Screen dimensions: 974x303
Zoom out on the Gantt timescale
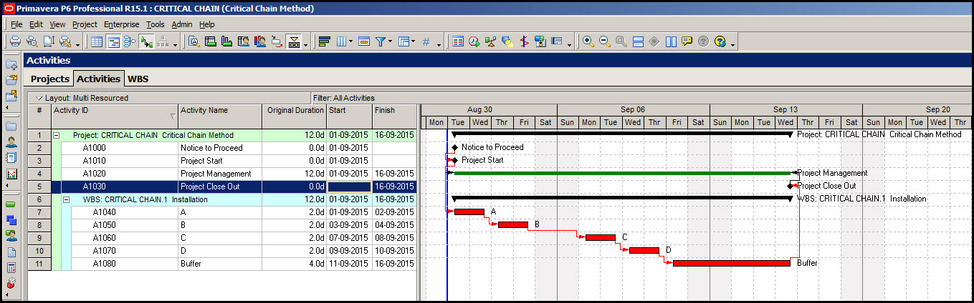click(x=604, y=41)
